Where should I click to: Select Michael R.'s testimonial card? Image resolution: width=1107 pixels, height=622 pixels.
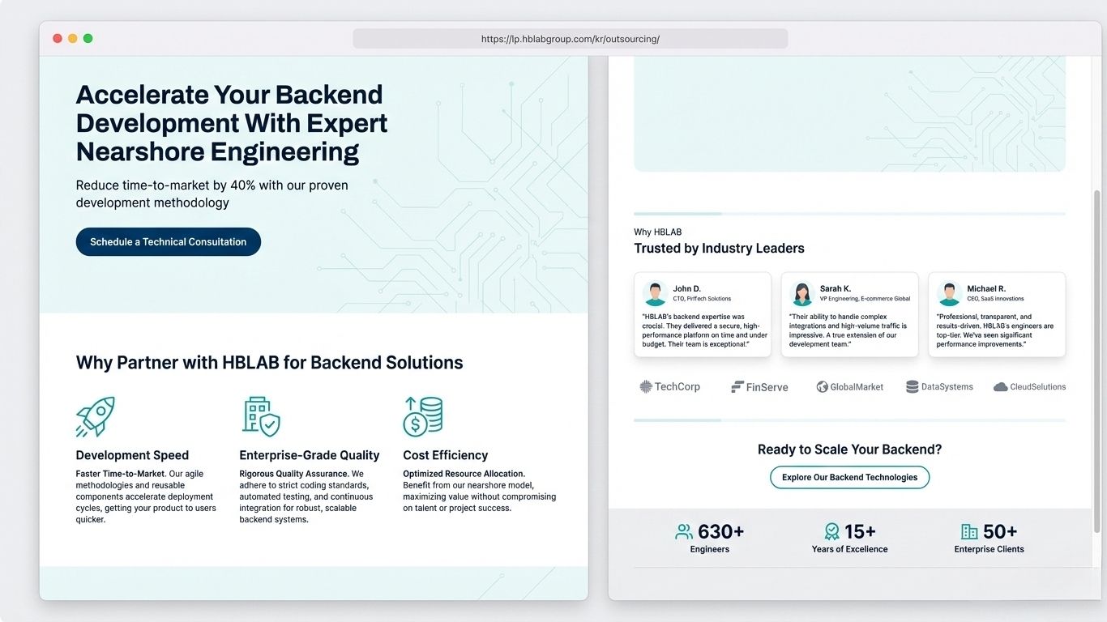click(997, 314)
